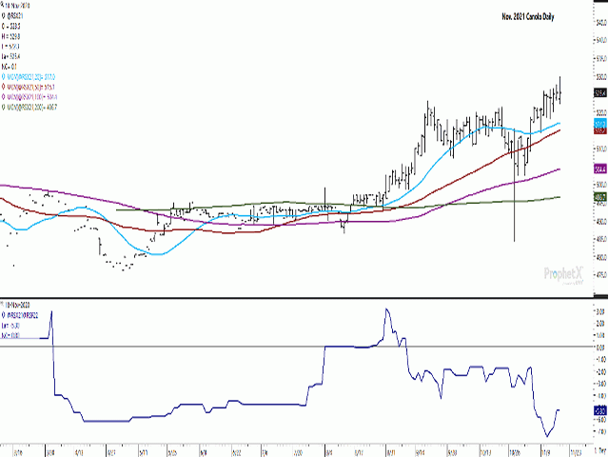609x457 pixels.
Task: Click the 18 Nov date label atop price chart
Action: point(18,6)
